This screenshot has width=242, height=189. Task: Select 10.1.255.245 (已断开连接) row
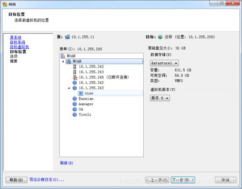click(104, 77)
